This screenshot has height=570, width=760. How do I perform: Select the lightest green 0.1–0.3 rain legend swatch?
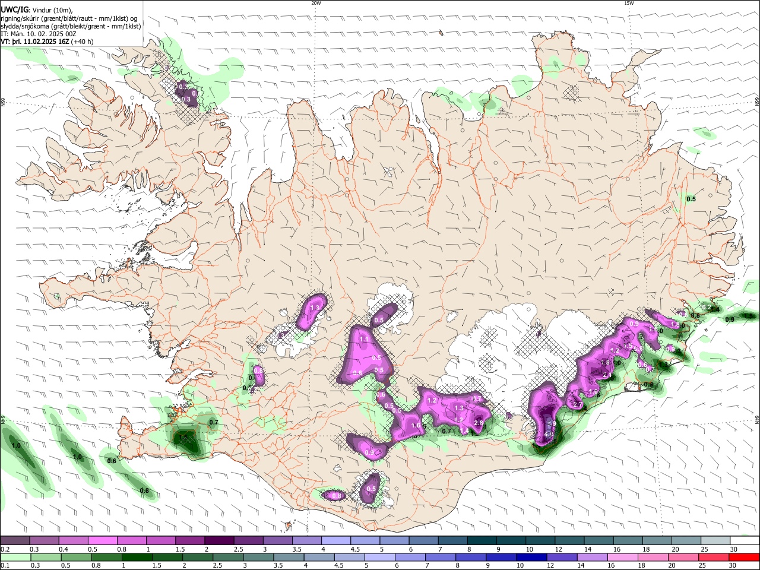pos(15,557)
